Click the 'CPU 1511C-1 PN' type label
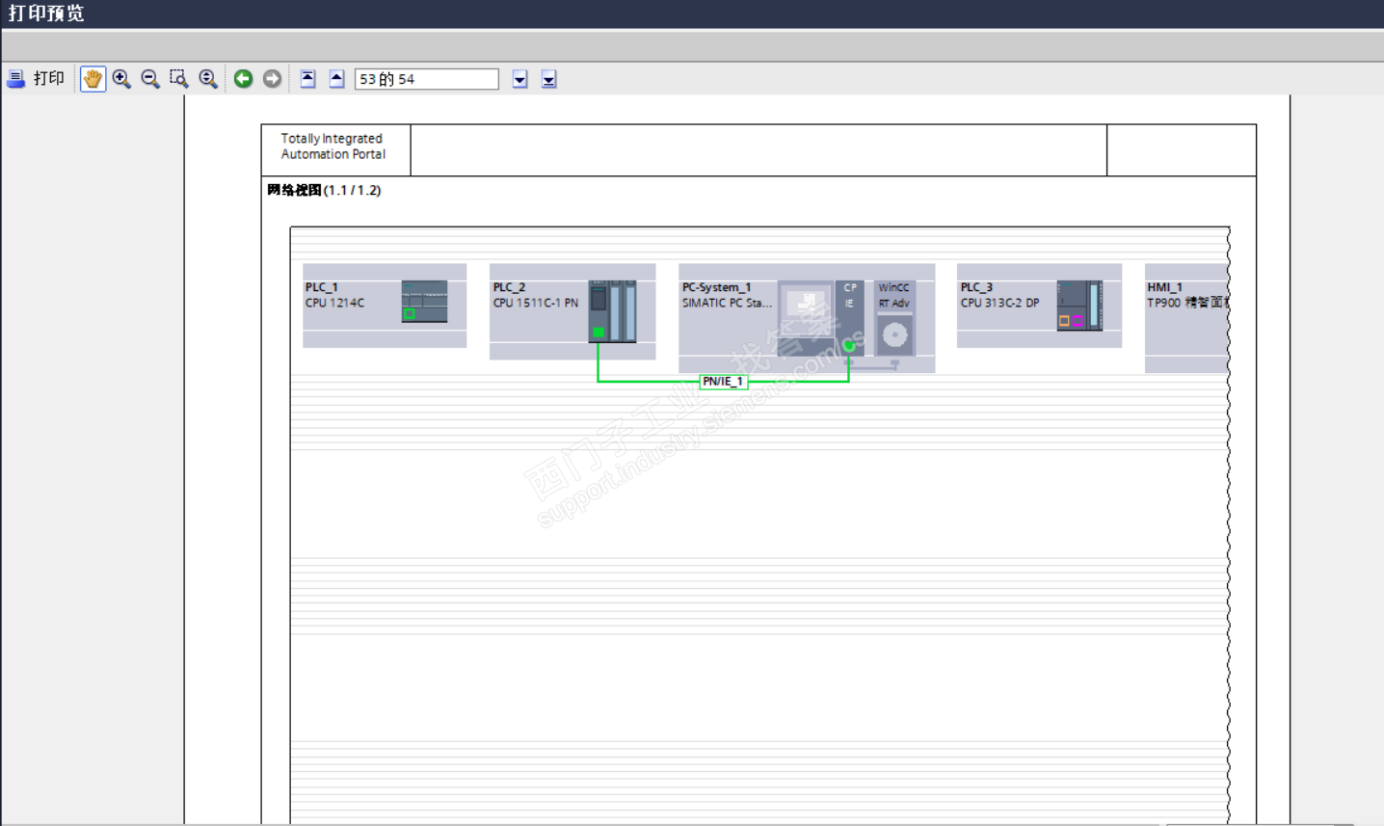Screen dimensions: 1384x826 536,303
